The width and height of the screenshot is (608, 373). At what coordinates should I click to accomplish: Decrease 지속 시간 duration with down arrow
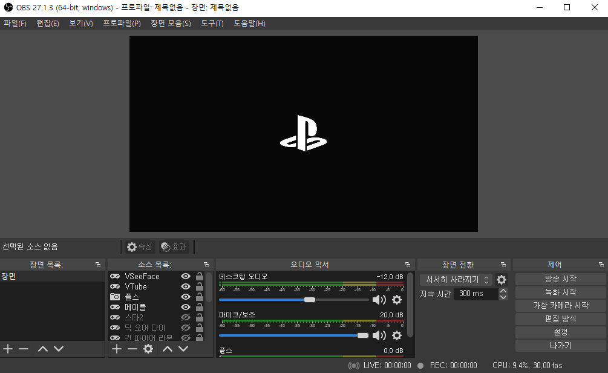pos(503,297)
